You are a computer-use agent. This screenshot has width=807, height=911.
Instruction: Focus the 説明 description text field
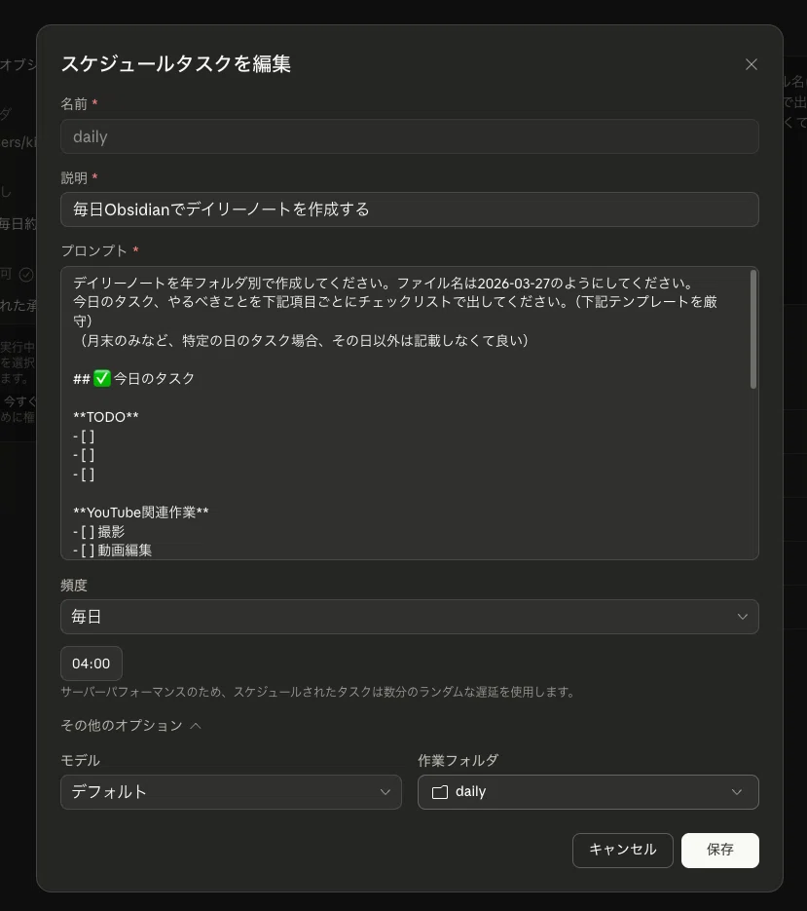click(x=409, y=209)
